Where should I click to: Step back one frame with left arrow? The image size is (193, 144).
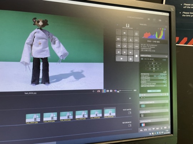click(119, 52)
